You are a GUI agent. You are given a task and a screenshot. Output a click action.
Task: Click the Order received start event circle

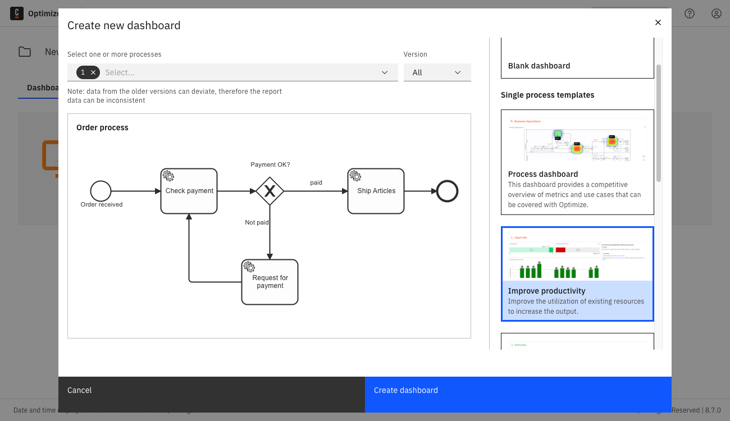tap(101, 191)
